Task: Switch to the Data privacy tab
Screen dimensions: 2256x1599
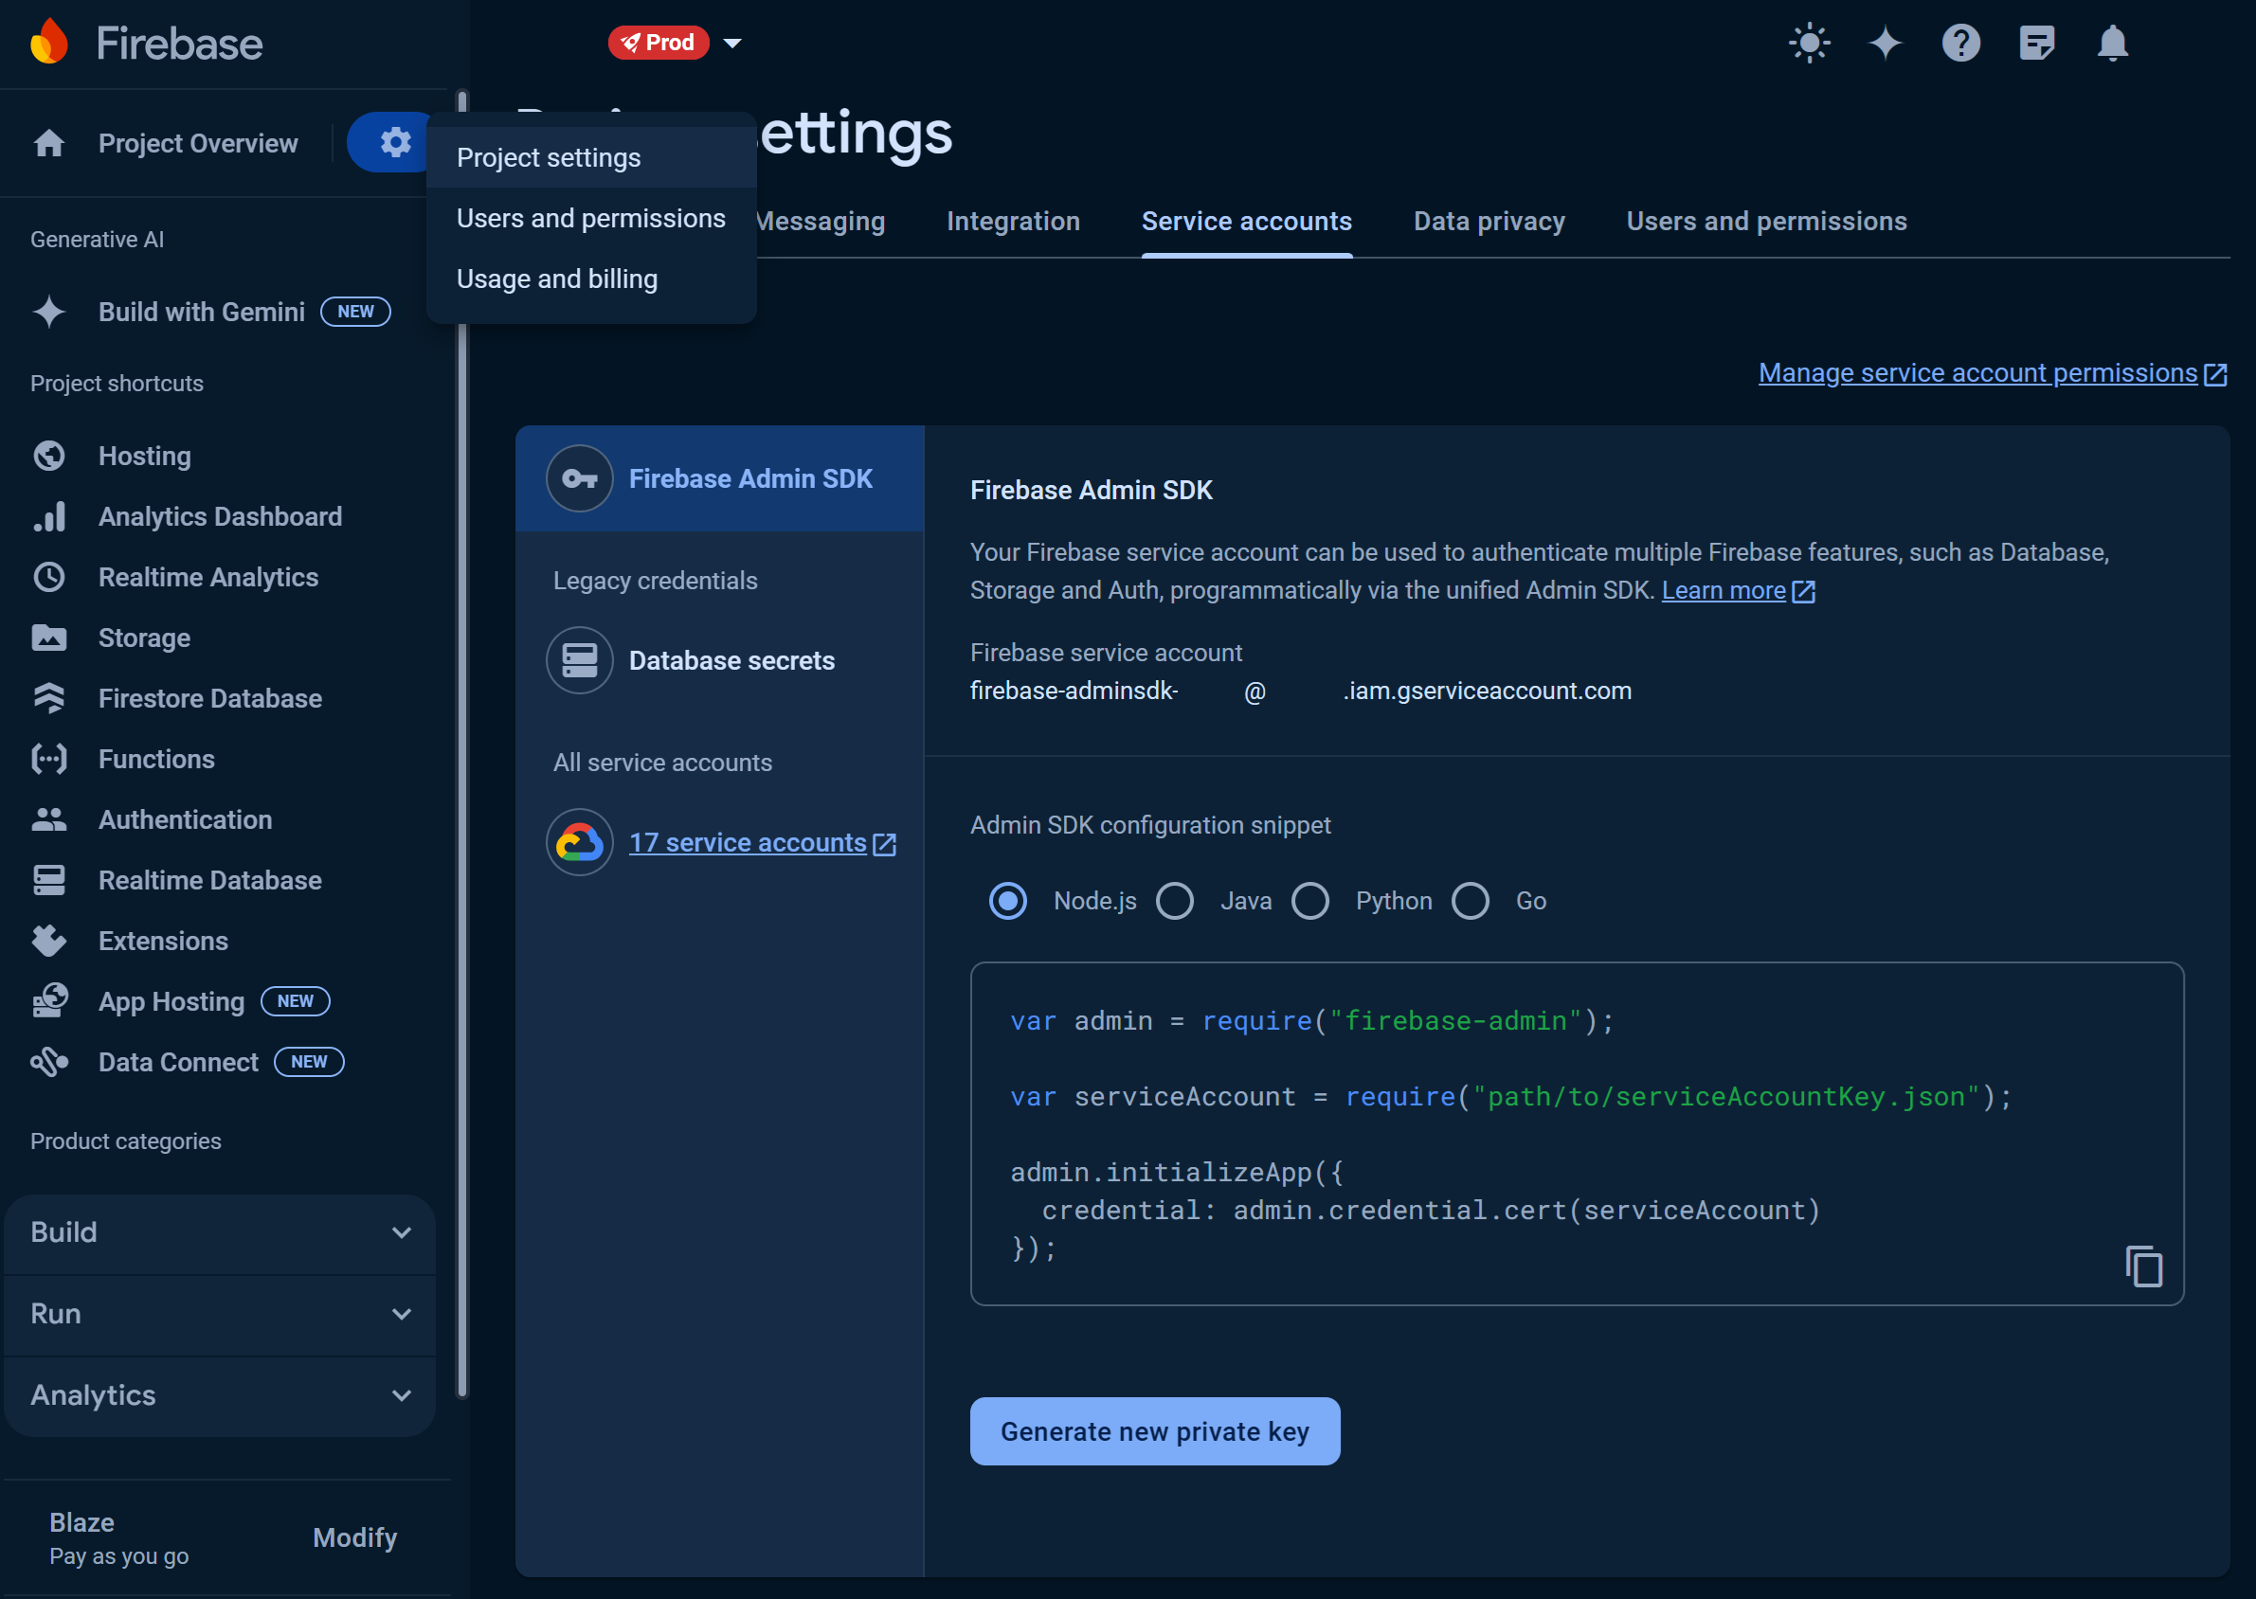Action: (1489, 222)
